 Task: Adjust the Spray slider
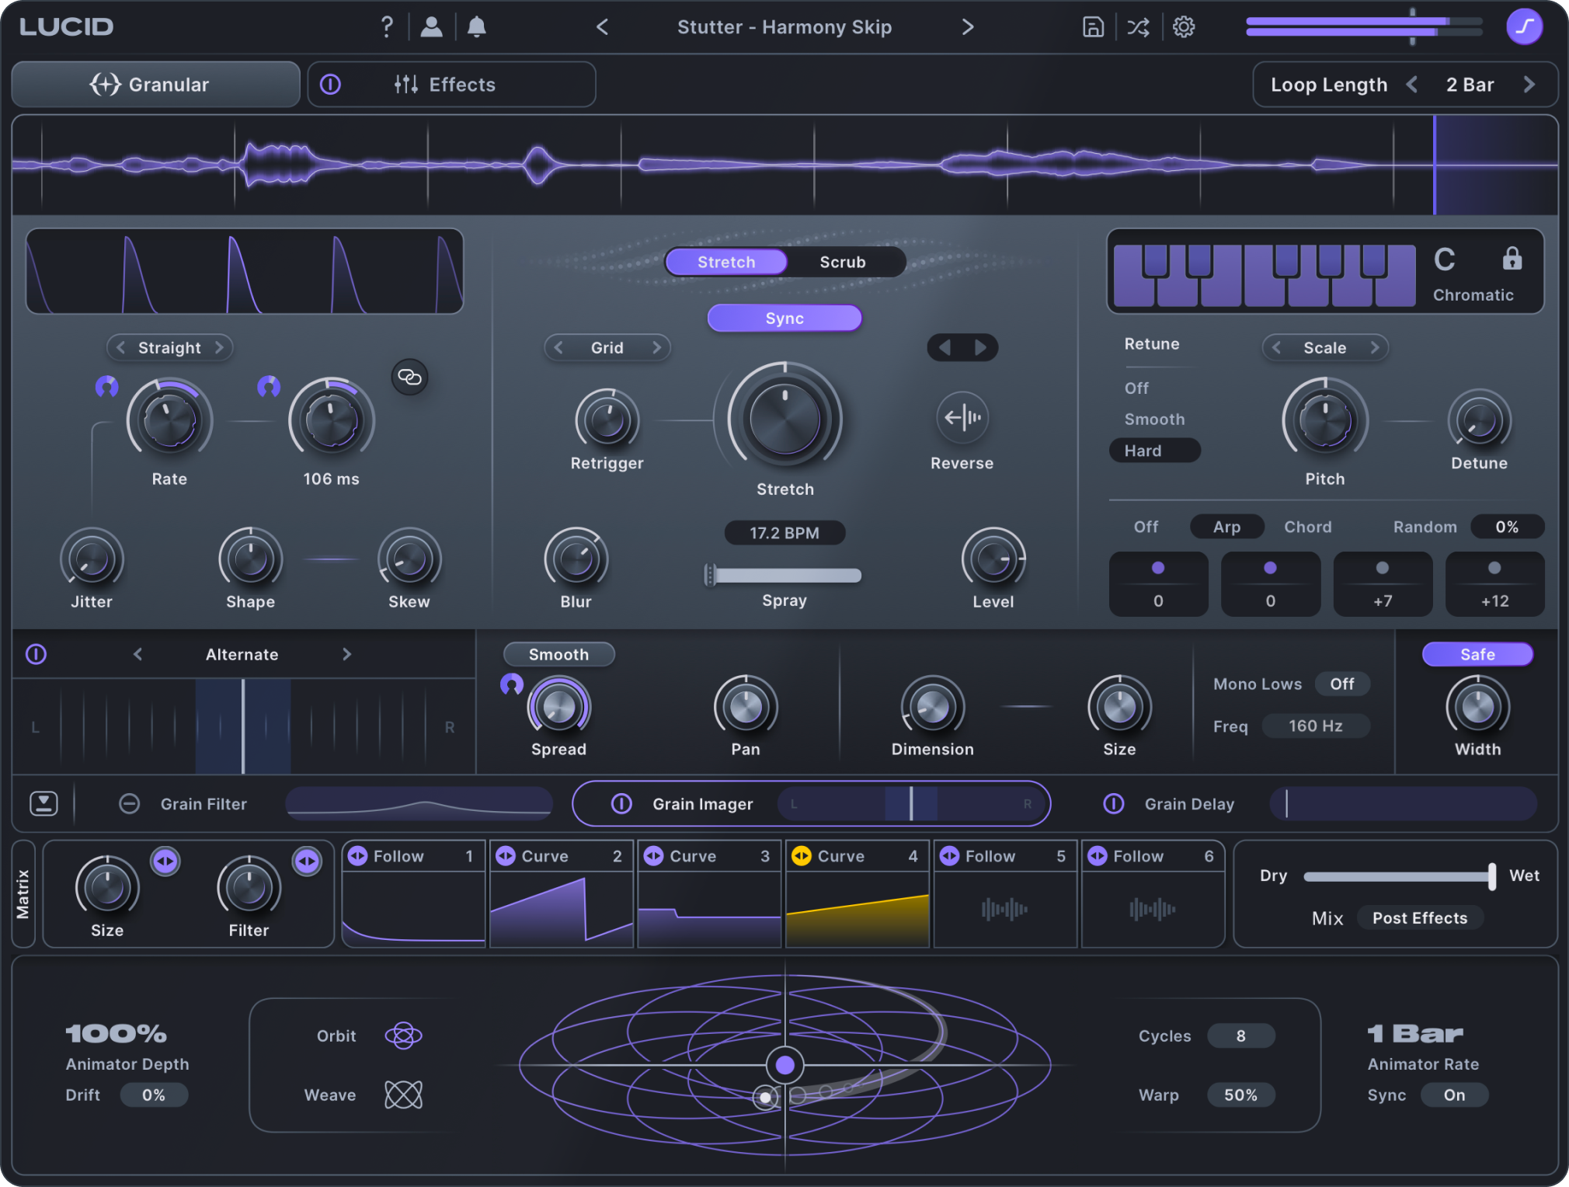(x=784, y=575)
